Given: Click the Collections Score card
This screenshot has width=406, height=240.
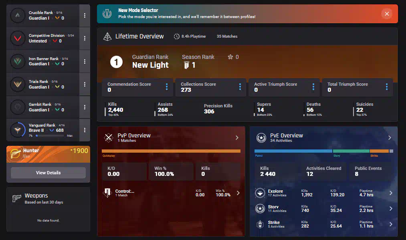Looking at the screenshot, I should coord(210,87).
